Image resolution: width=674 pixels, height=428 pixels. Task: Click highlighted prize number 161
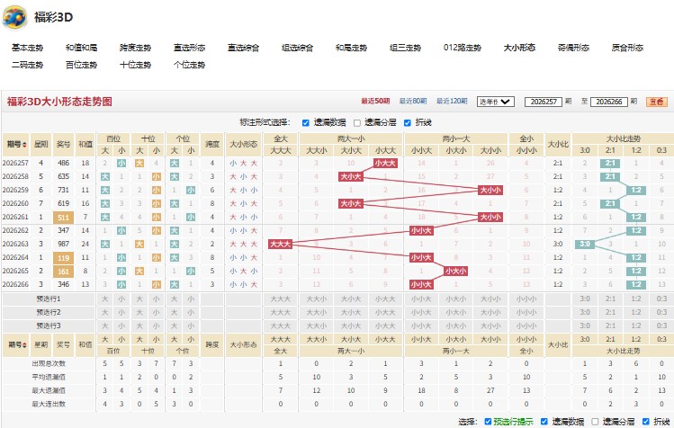[x=64, y=272]
